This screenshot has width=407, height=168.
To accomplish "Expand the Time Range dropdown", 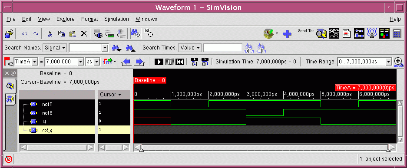I will [388, 62].
